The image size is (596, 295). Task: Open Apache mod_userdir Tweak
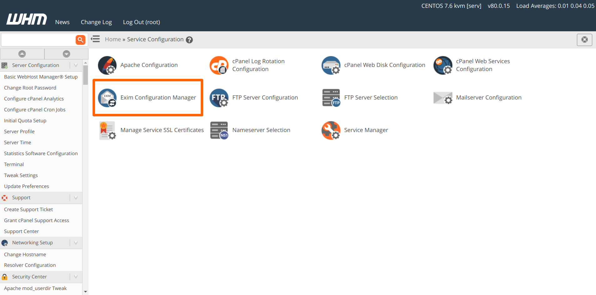point(35,288)
